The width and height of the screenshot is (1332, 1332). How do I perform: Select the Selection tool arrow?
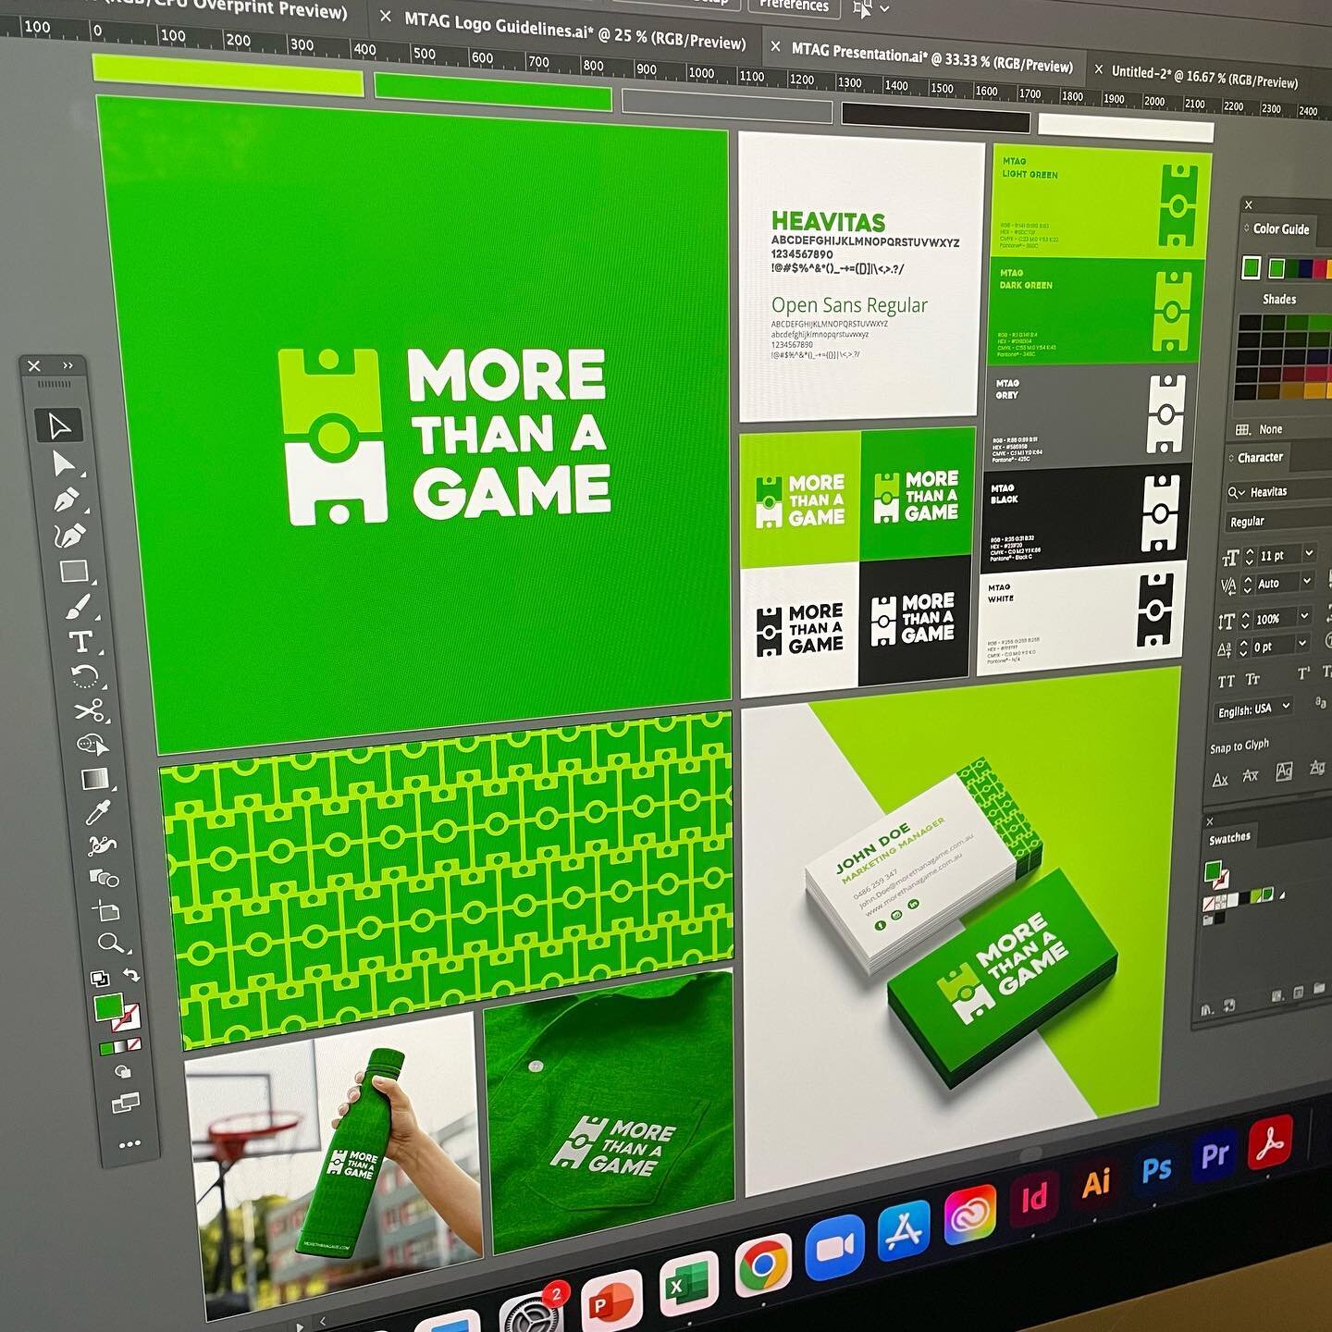(x=59, y=426)
